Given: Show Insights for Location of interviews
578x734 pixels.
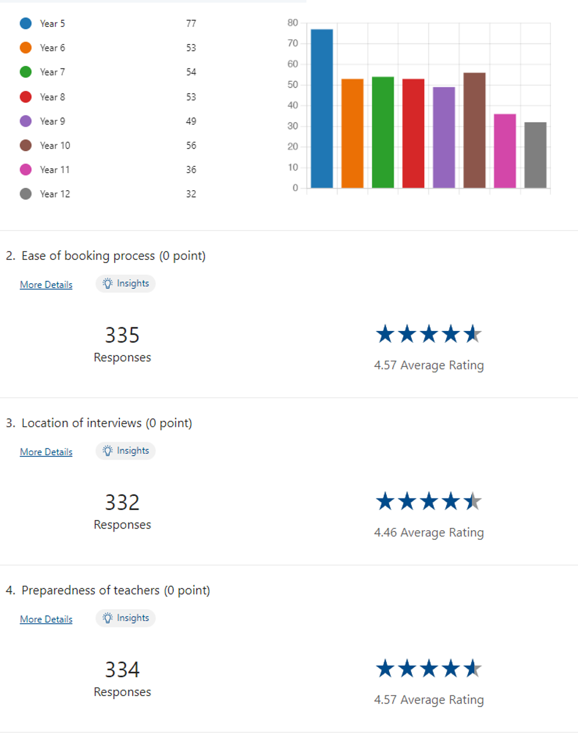Looking at the screenshot, I should click(x=126, y=451).
